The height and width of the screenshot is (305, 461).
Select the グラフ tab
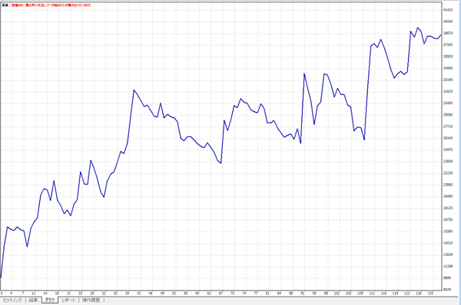coord(50,300)
